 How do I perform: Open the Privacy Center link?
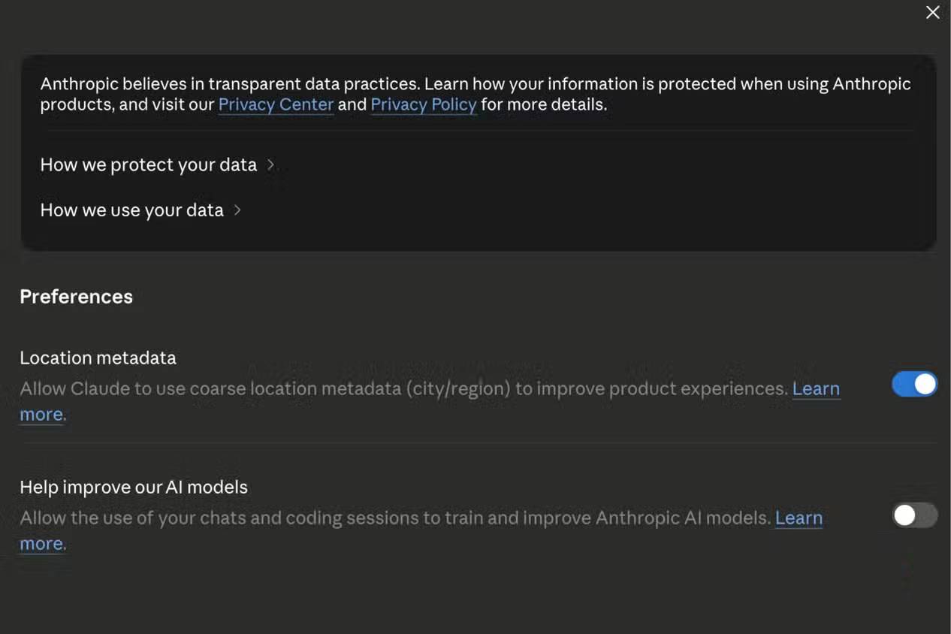[276, 104]
